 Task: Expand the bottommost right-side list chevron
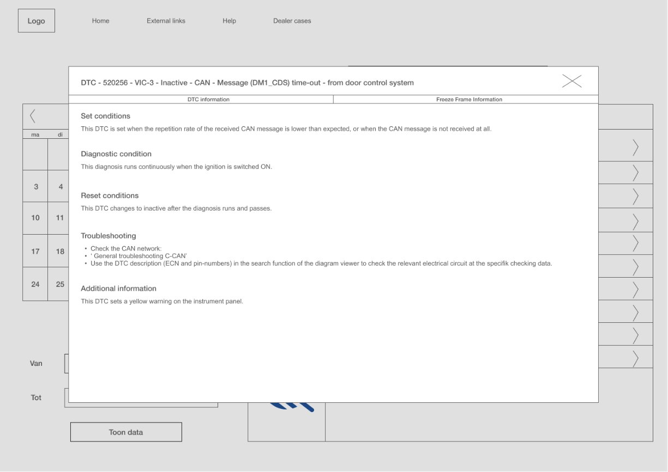click(x=635, y=359)
